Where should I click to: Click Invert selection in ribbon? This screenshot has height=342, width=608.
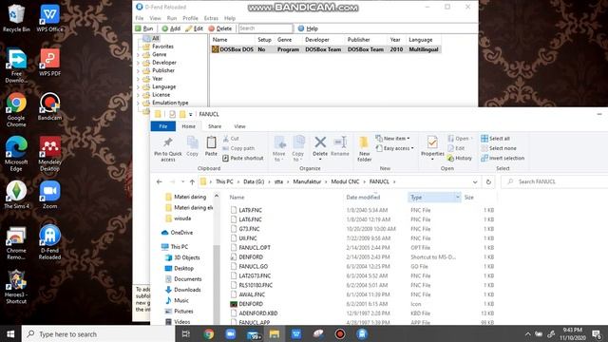pos(503,159)
